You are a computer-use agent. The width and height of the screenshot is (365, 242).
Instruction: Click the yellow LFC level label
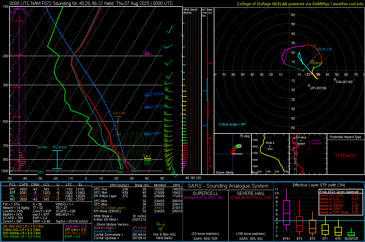[x=147, y=157]
